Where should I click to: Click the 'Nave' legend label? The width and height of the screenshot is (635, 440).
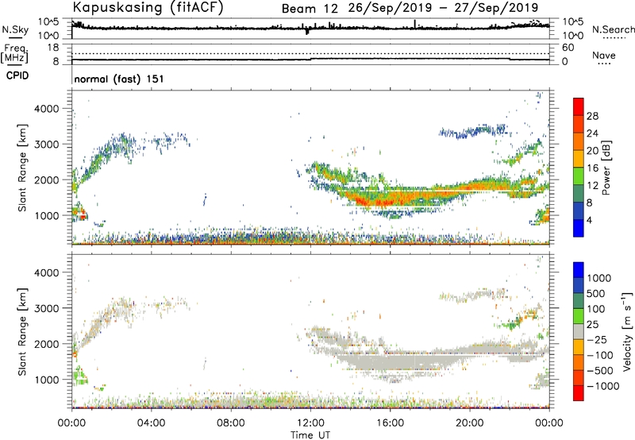604,55
